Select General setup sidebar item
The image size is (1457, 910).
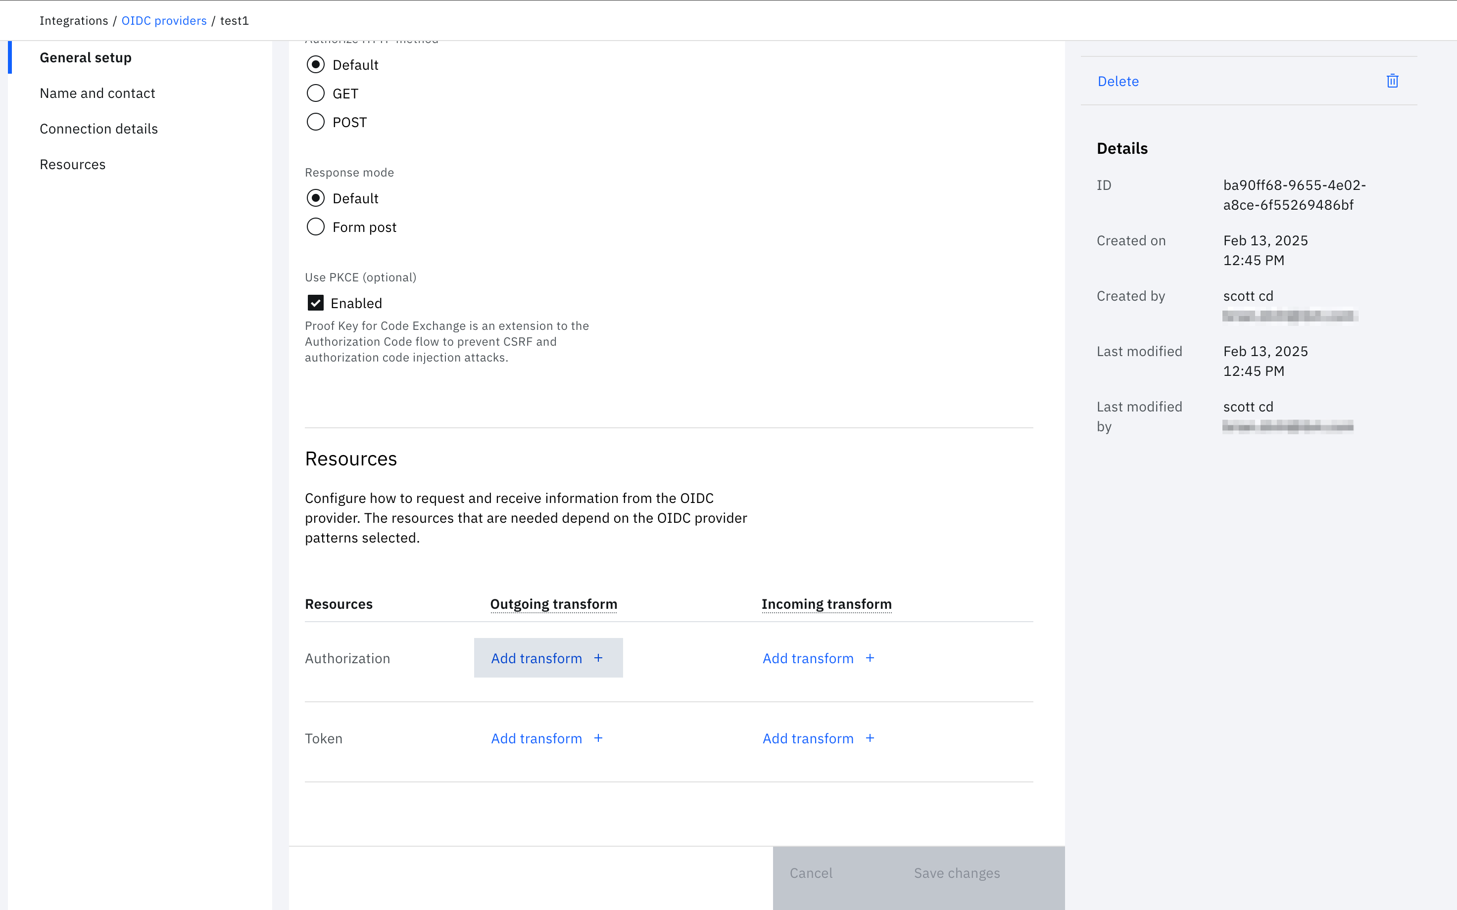(x=86, y=58)
